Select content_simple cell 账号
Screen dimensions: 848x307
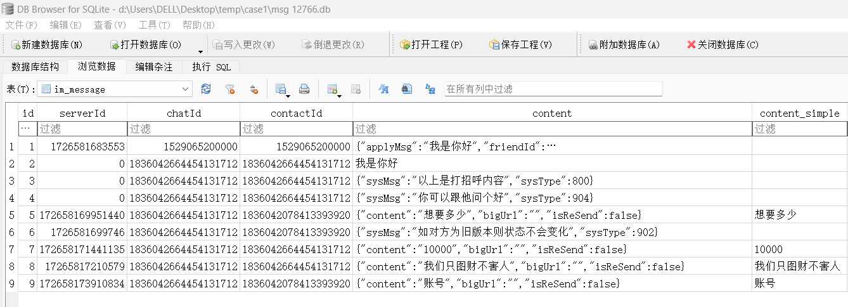point(800,284)
